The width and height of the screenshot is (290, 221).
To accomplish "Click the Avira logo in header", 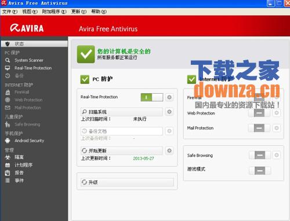I will (27, 28).
